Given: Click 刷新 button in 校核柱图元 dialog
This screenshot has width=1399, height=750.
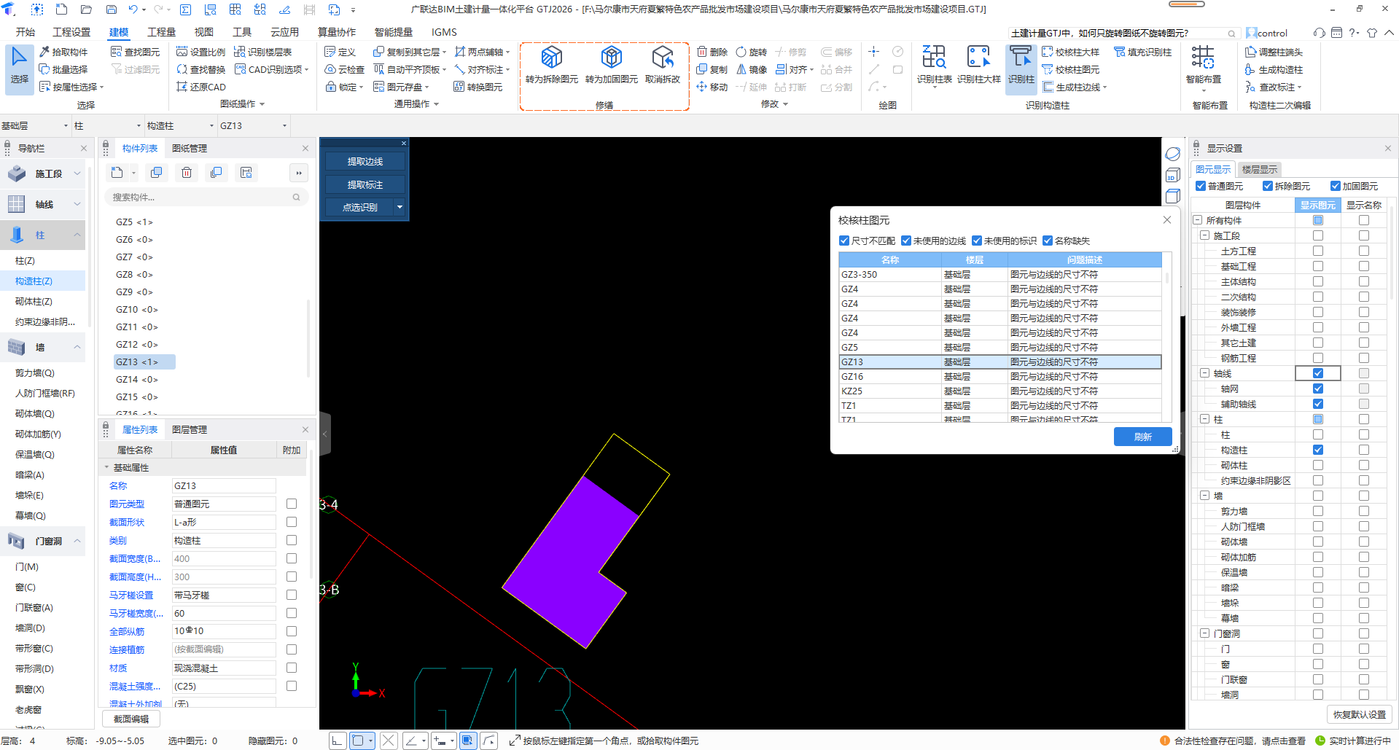Looking at the screenshot, I should pos(1142,437).
